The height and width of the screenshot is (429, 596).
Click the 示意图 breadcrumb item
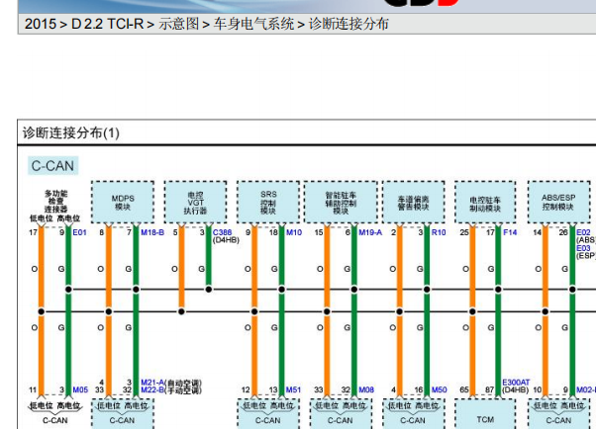[x=178, y=24]
